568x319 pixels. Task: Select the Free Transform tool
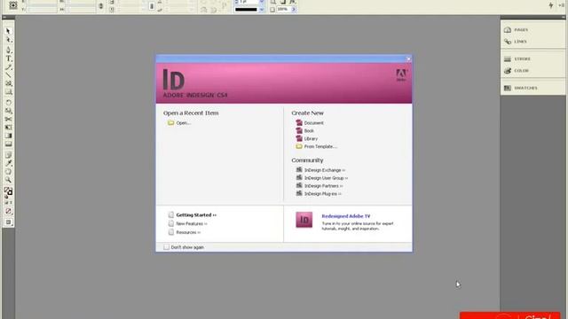(8, 128)
